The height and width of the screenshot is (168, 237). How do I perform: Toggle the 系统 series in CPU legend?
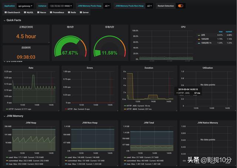203,35
